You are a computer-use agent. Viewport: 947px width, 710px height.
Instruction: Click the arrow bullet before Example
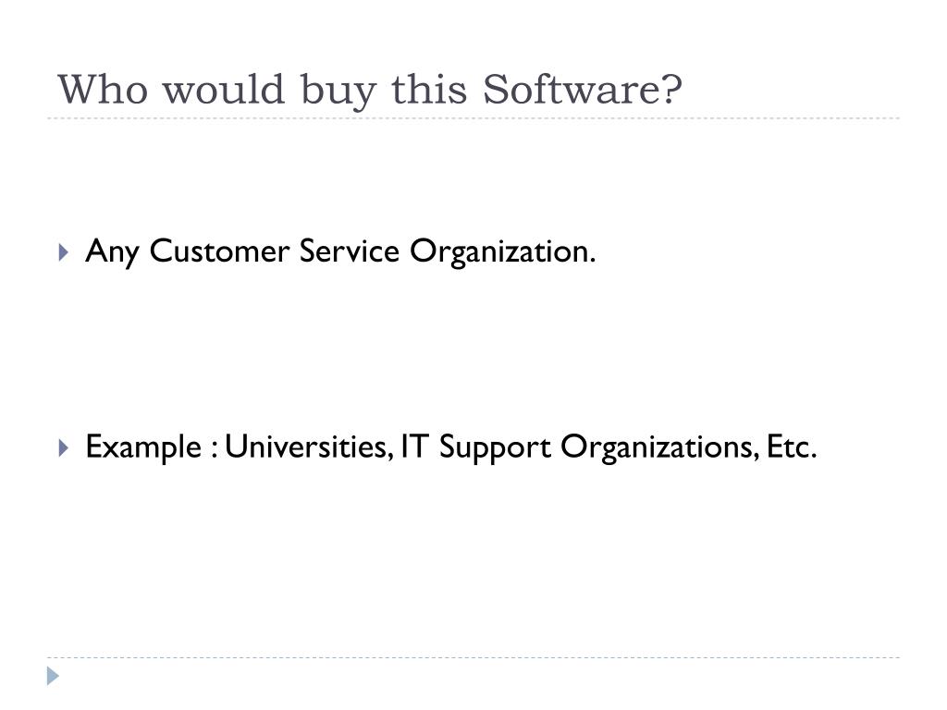64,448
